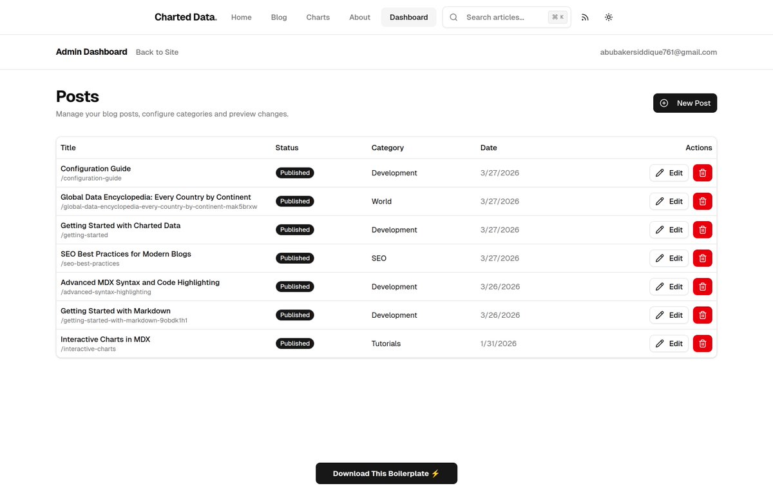Screen dimensions: 773x497
Task: Edit the Advanced MDX Syntax post
Action: 669,286
